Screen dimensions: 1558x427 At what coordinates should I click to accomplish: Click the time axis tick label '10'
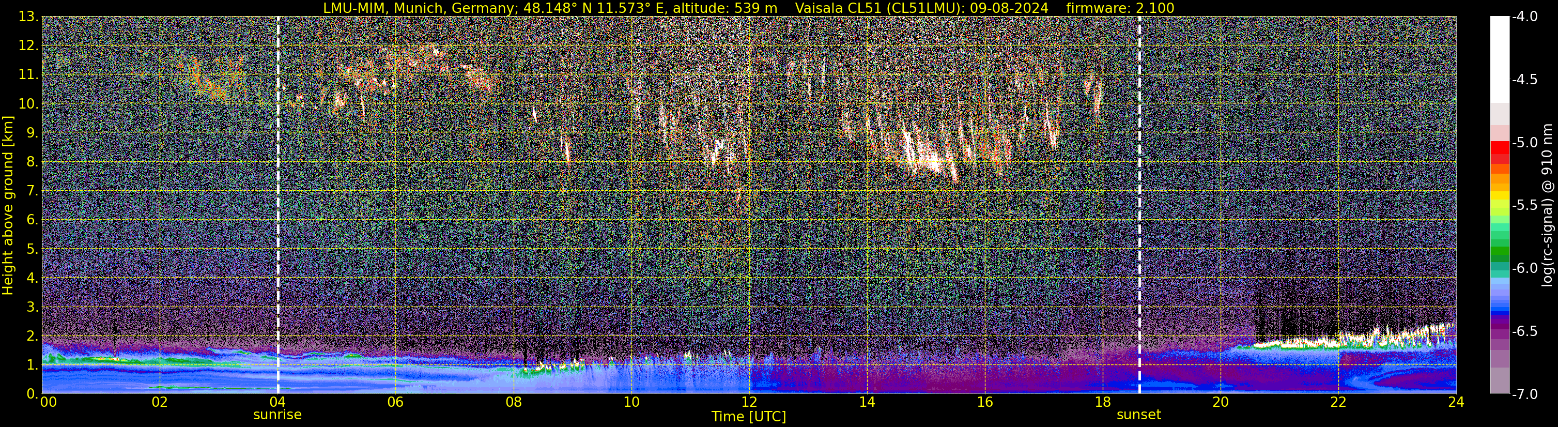[x=631, y=402]
